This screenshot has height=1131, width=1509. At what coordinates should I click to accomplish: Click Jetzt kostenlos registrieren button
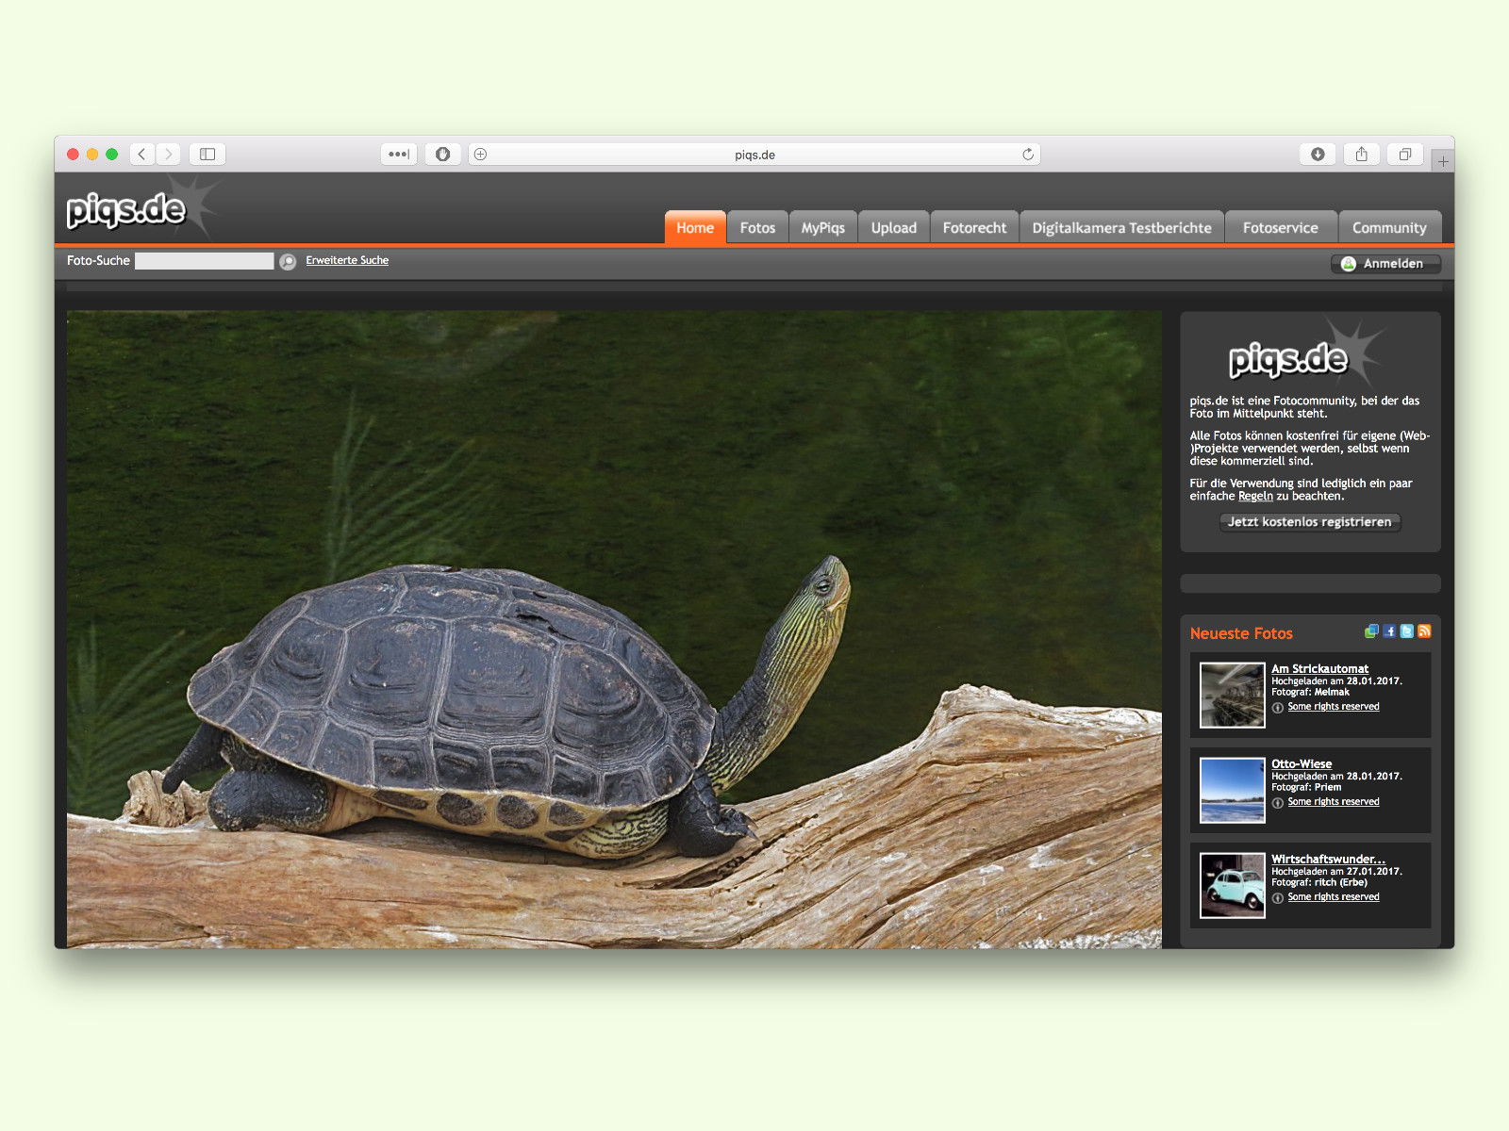(x=1309, y=522)
